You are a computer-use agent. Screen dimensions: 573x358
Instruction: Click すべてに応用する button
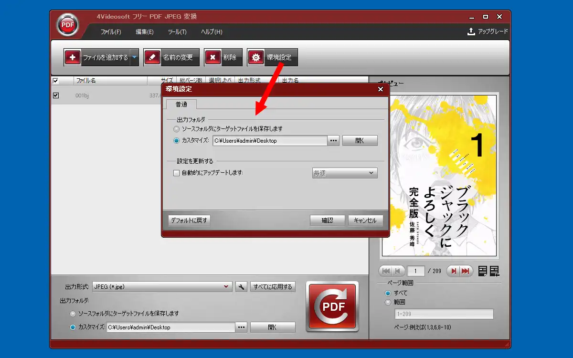coord(273,287)
